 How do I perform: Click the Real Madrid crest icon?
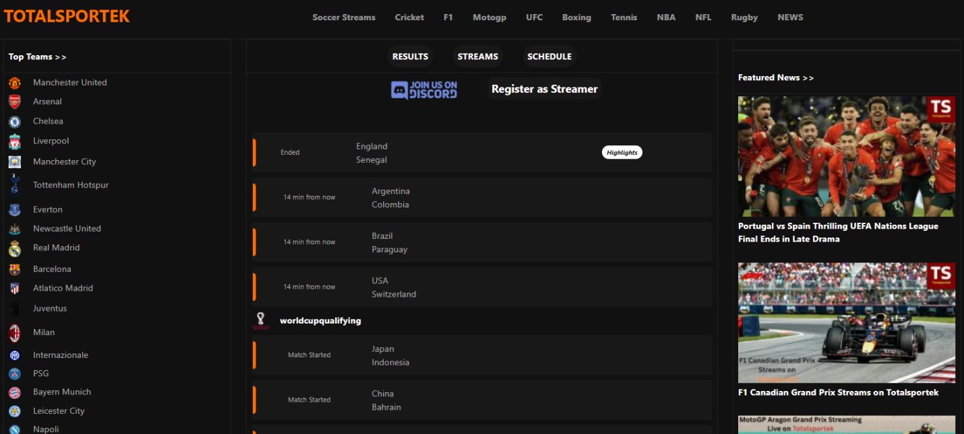pos(15,248)
